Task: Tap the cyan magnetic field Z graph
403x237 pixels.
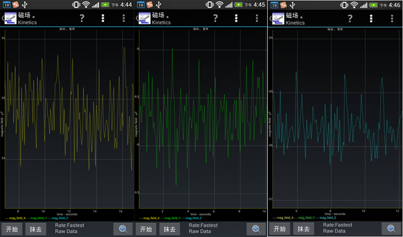Action: click(x=337, y=118)
